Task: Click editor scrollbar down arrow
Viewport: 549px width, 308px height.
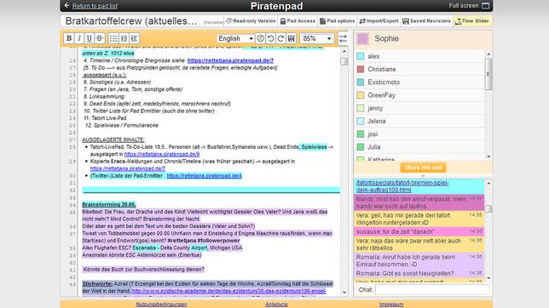Action: 344,293
